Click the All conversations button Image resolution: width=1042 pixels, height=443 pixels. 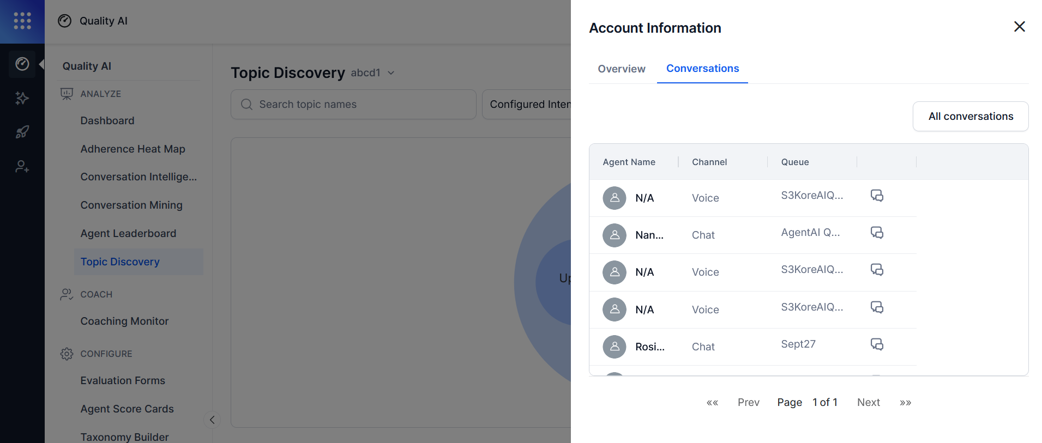coord(970,116)
